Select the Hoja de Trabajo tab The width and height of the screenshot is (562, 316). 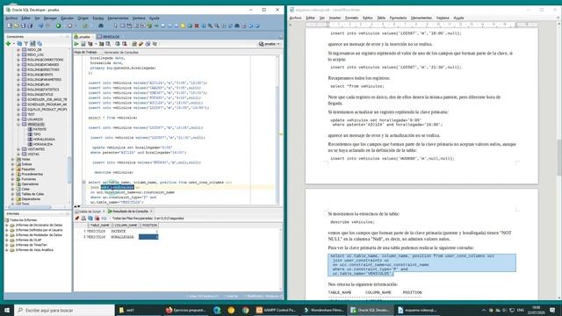click(85, 53)
